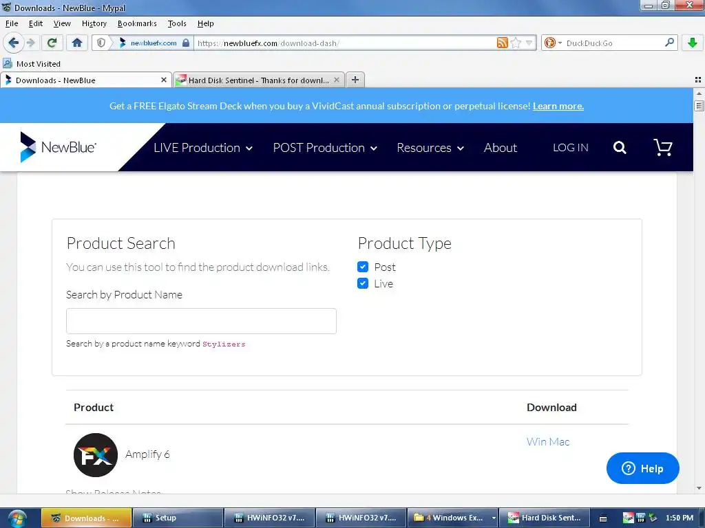Click the Amplify 6 product name
Image resolution: width=705 pixels, height=528 pixels.
tap(147, 454)
